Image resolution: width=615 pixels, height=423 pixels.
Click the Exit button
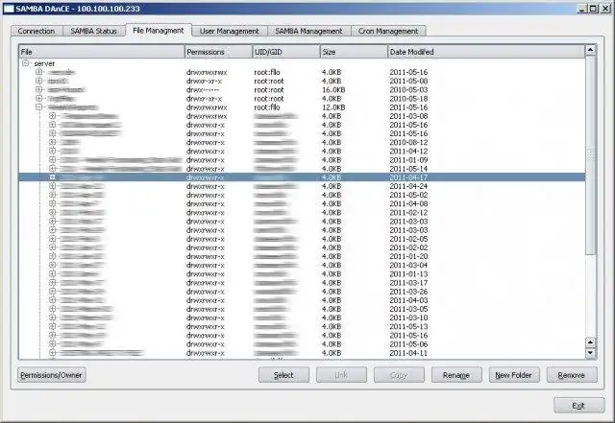578,406
